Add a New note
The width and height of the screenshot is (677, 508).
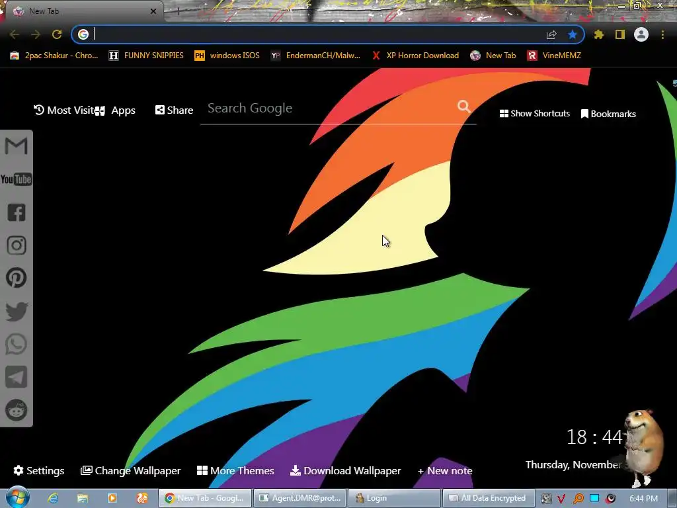pyautogui.click(x=445, y=471)
